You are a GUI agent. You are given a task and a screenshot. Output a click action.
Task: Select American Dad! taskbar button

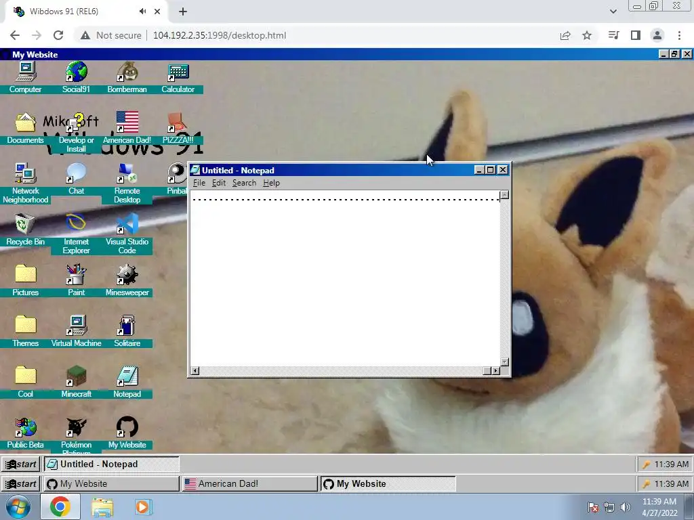coord(249,483)
